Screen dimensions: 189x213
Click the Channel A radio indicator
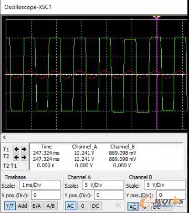[x=118, y=205]
